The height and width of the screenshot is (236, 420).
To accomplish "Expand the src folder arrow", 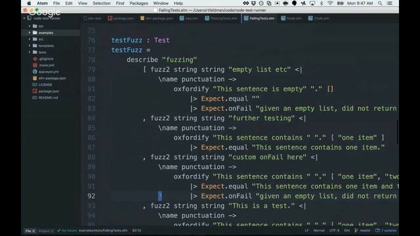I will [x=30, y=39].
